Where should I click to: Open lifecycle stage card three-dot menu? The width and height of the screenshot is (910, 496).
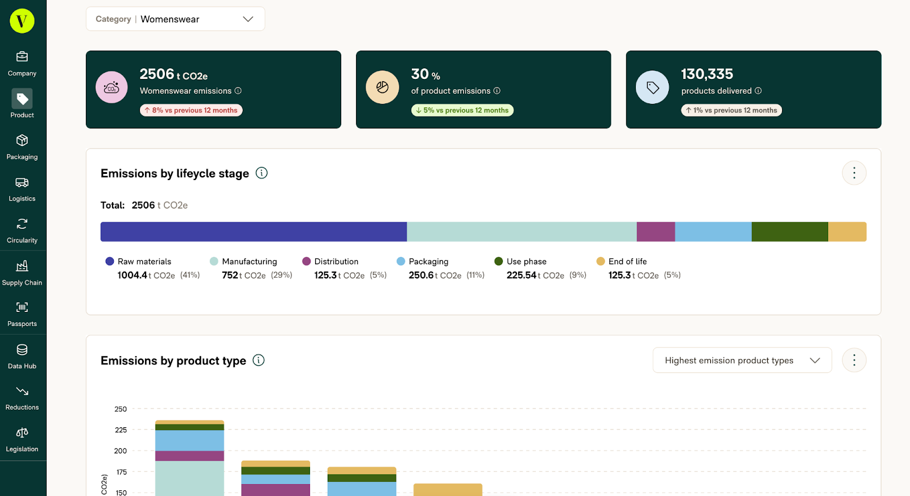pyautogui.click(x=854, y=173)
